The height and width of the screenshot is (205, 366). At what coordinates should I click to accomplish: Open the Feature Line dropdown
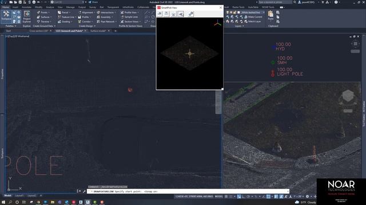pyautogui.click(x=67, y=17)
